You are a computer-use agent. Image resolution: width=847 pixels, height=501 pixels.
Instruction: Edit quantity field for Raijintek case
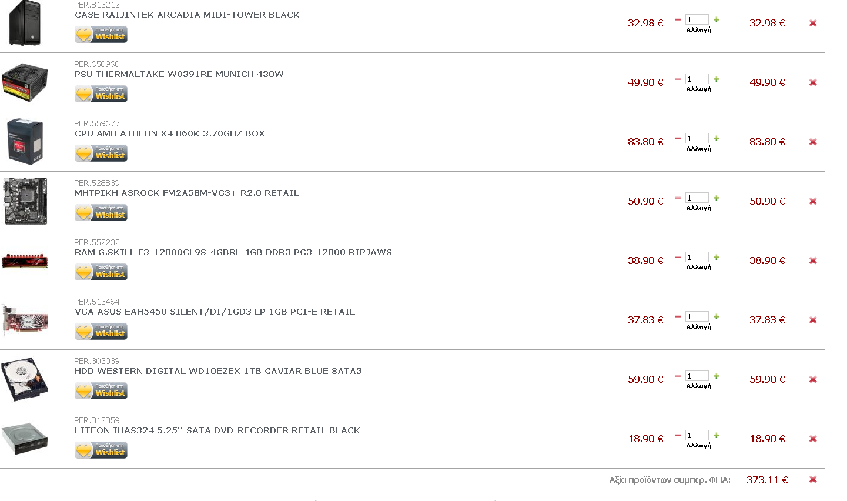click(x=697, y=20)
